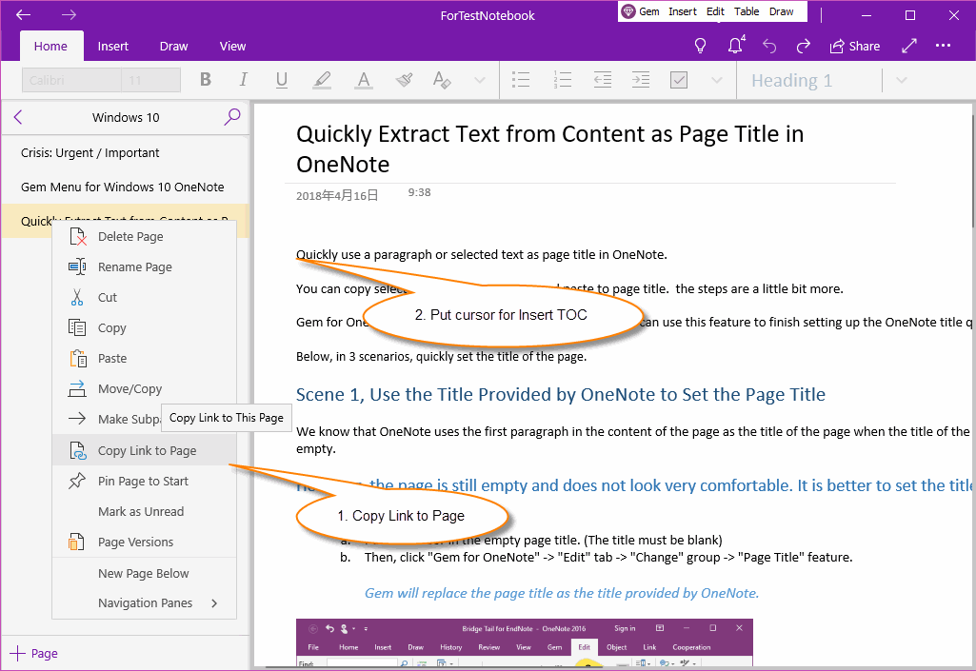Undo the last action
This screenshot has height=671, width=976.
point(767,45)
